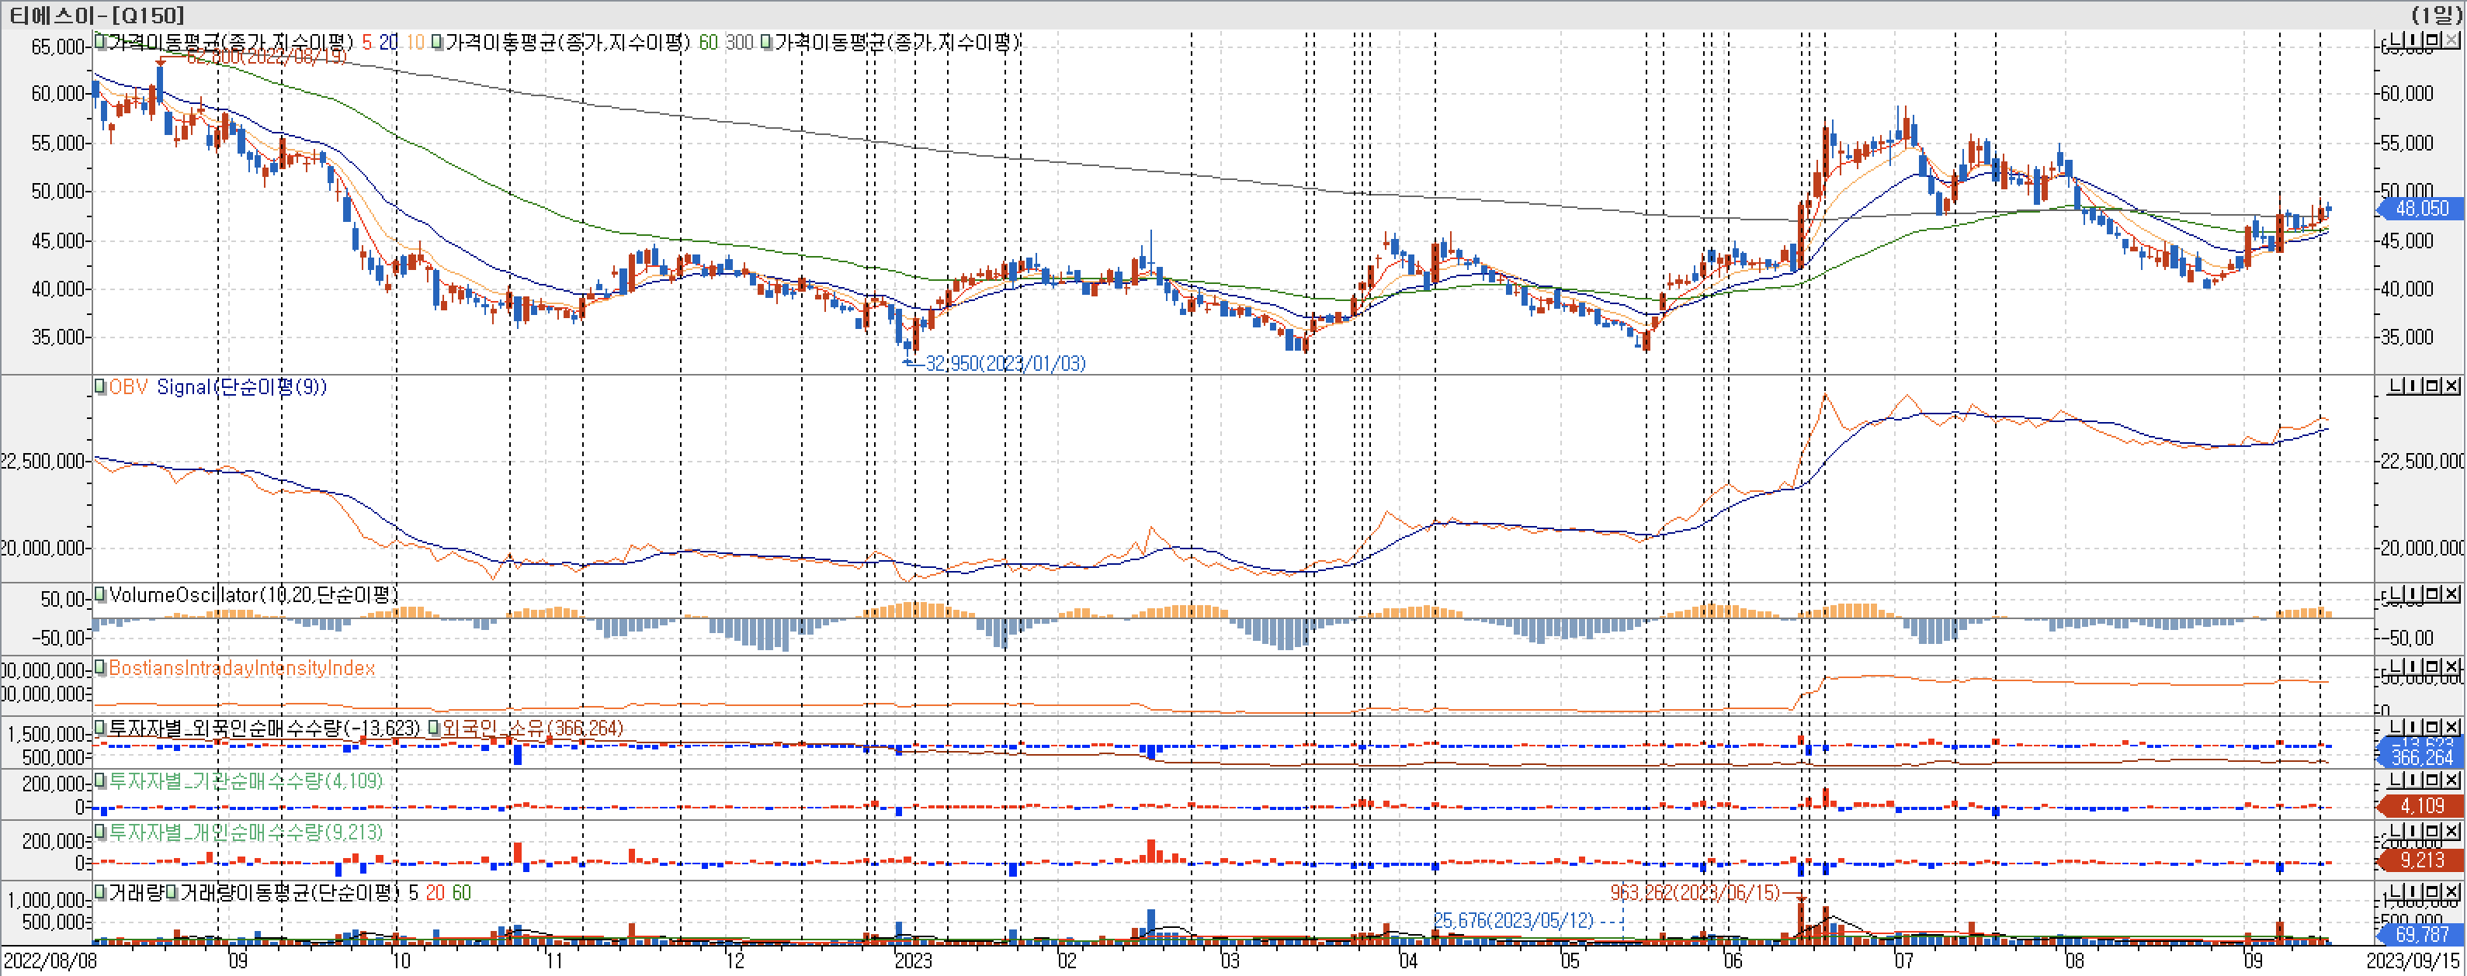Screen dimensions: 2467x976
Task: Click the 티에스이-[Q150] chart title
Action: (x=95, y=14)
